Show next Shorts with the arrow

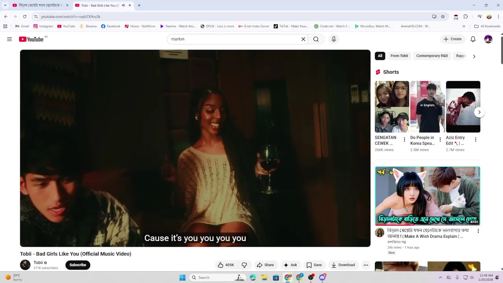click(x=479, y=112)
